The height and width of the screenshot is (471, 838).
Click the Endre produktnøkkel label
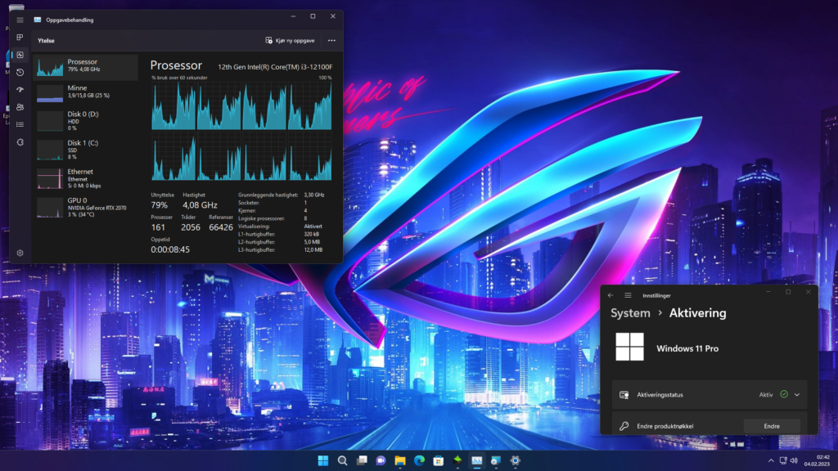click(x=665, y=426)
